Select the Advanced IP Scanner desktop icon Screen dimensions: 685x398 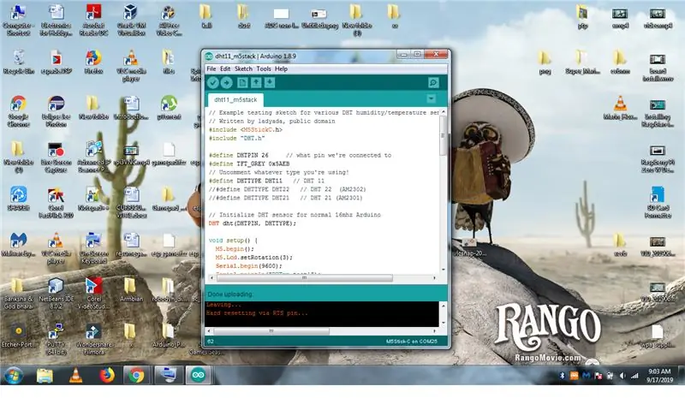93,157
